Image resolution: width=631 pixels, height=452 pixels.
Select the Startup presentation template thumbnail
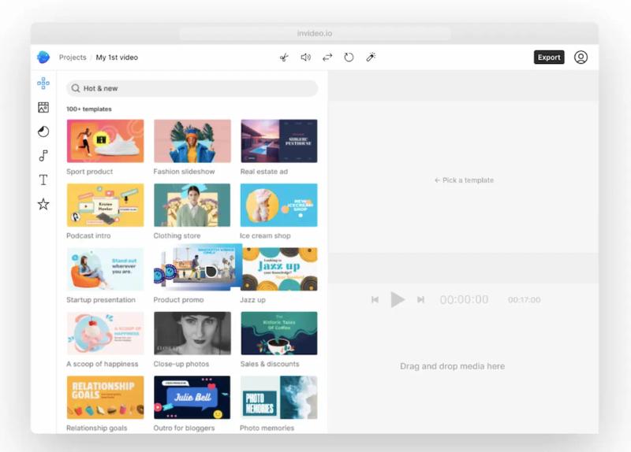click(x=105, y=269)
